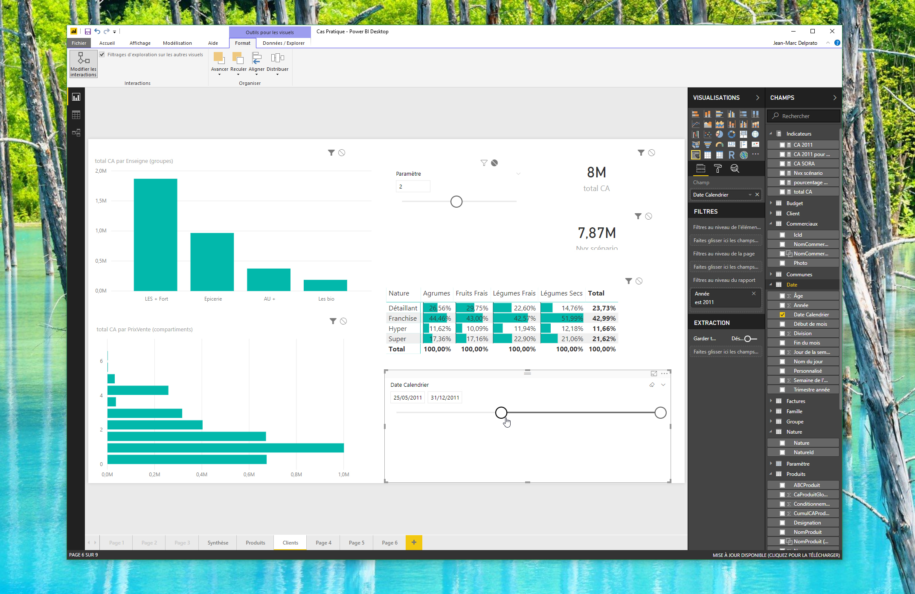Open the Données / Explorer ribbon tab

tap(284, 43)
